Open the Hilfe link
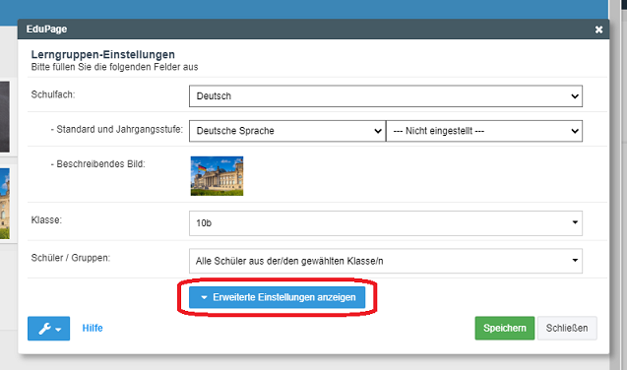The image size is (627, 370). coord(93,328)
